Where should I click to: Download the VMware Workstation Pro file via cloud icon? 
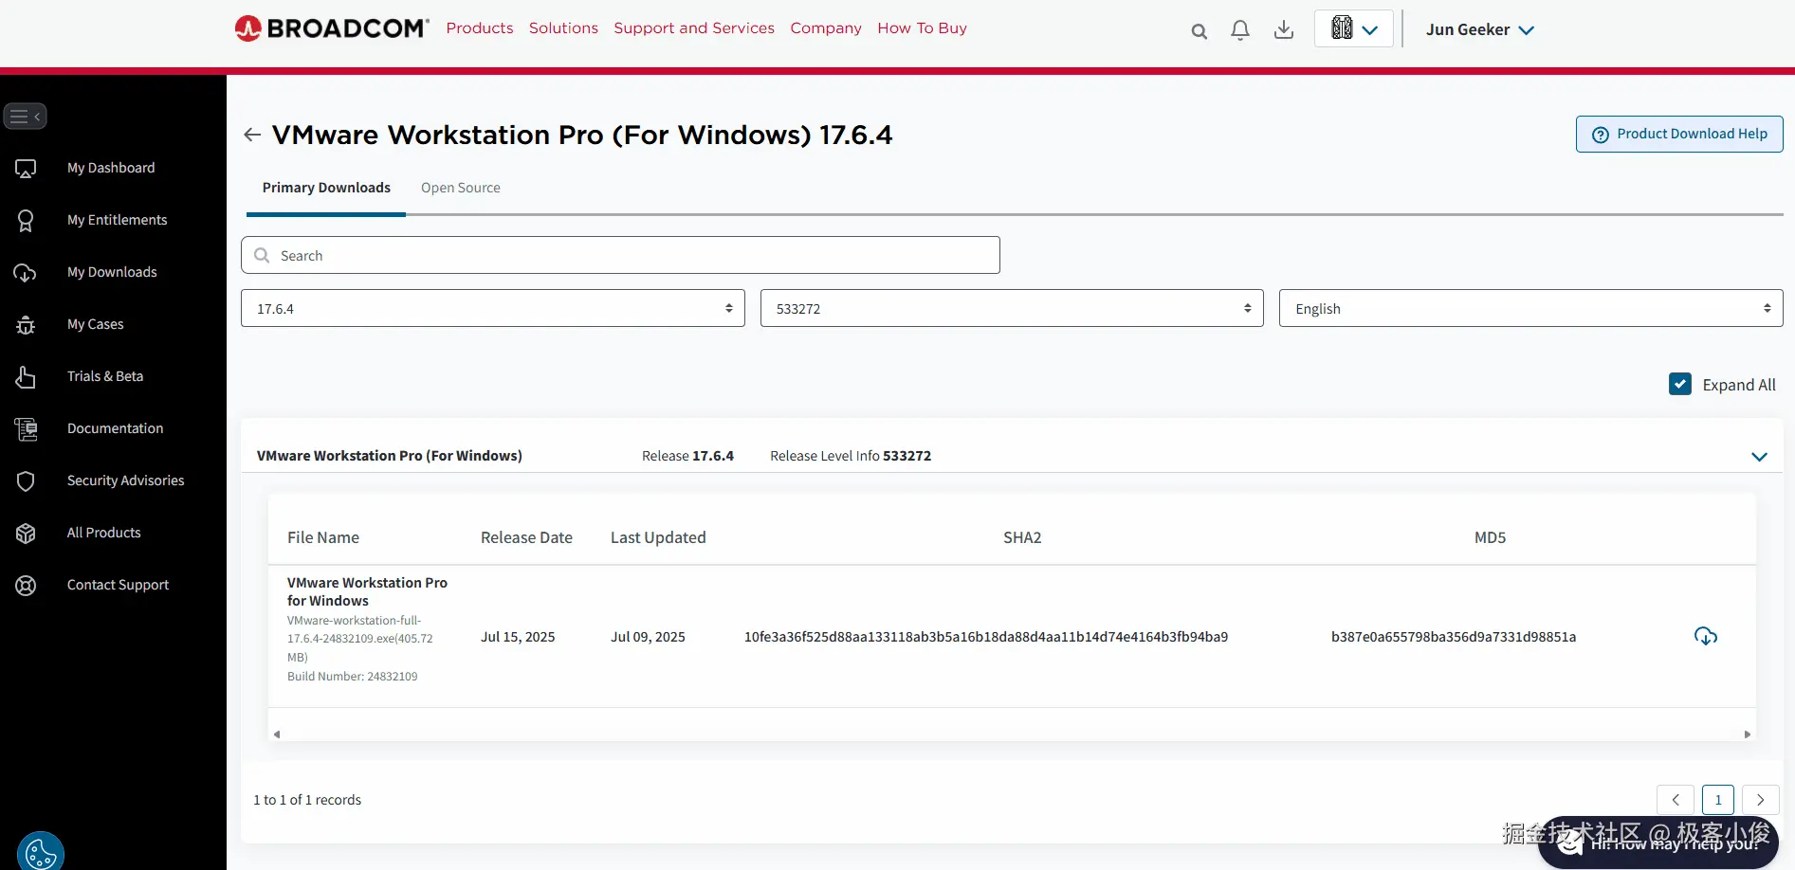(1706, 636)
